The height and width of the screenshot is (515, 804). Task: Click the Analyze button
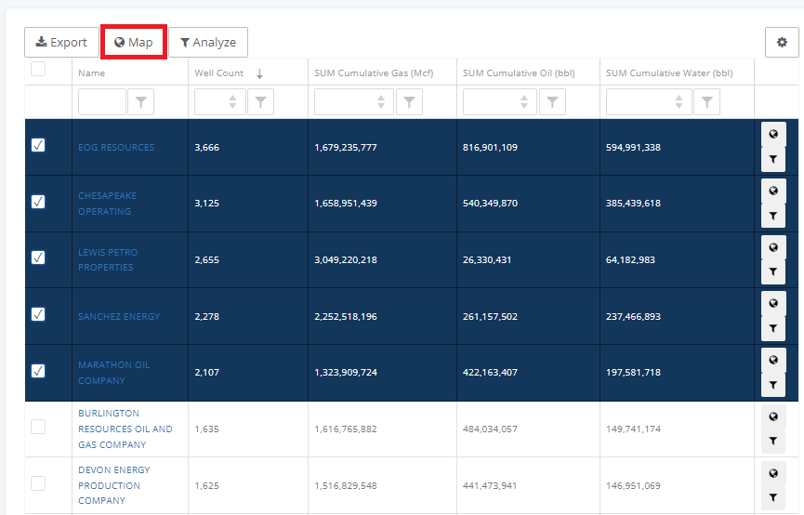pos(208,42)
